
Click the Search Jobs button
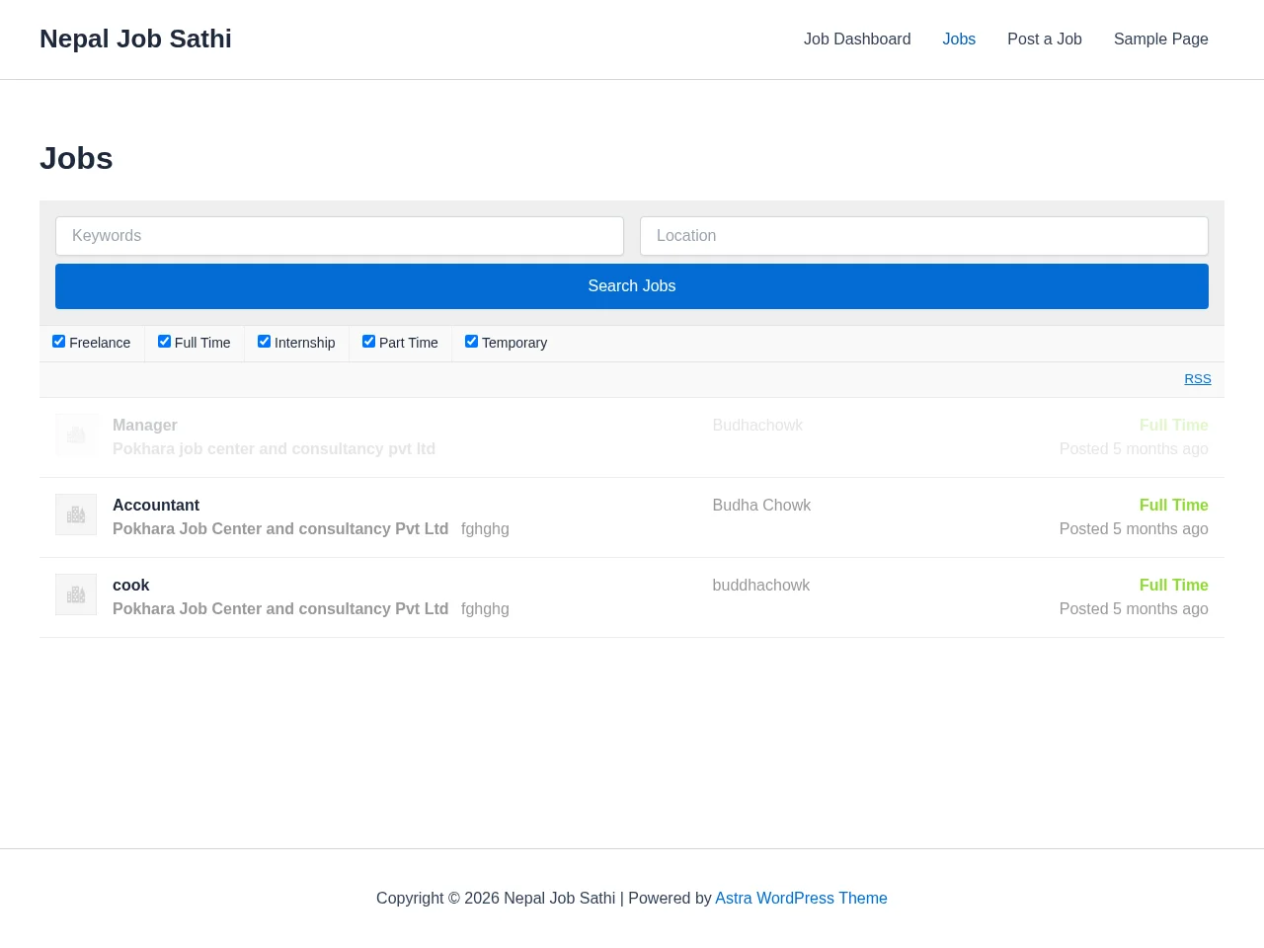632,286
